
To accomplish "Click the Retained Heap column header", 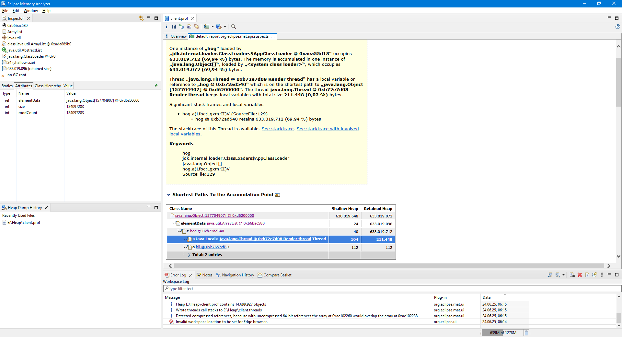I will click(x=378, y=209).
